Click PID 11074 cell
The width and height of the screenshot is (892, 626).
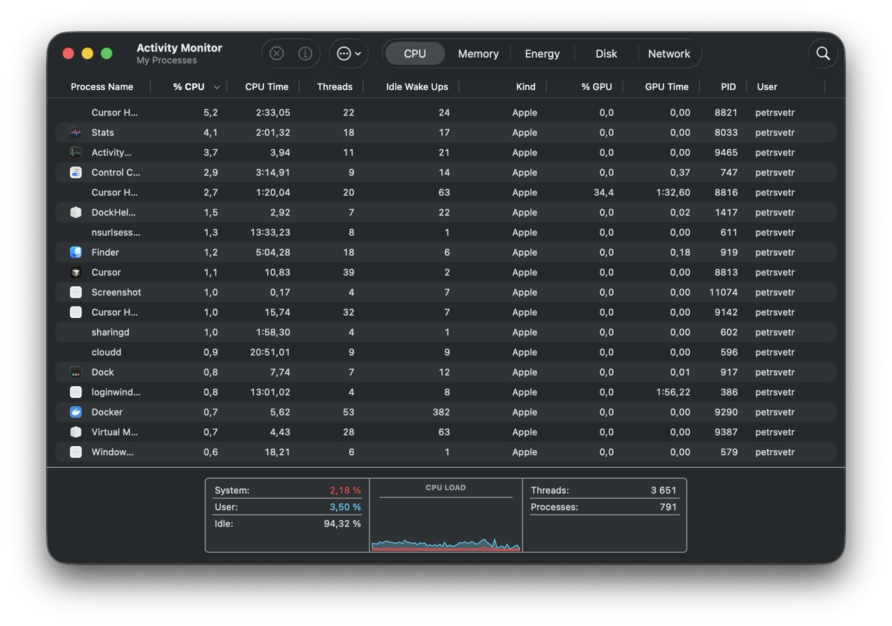[723, 292]
